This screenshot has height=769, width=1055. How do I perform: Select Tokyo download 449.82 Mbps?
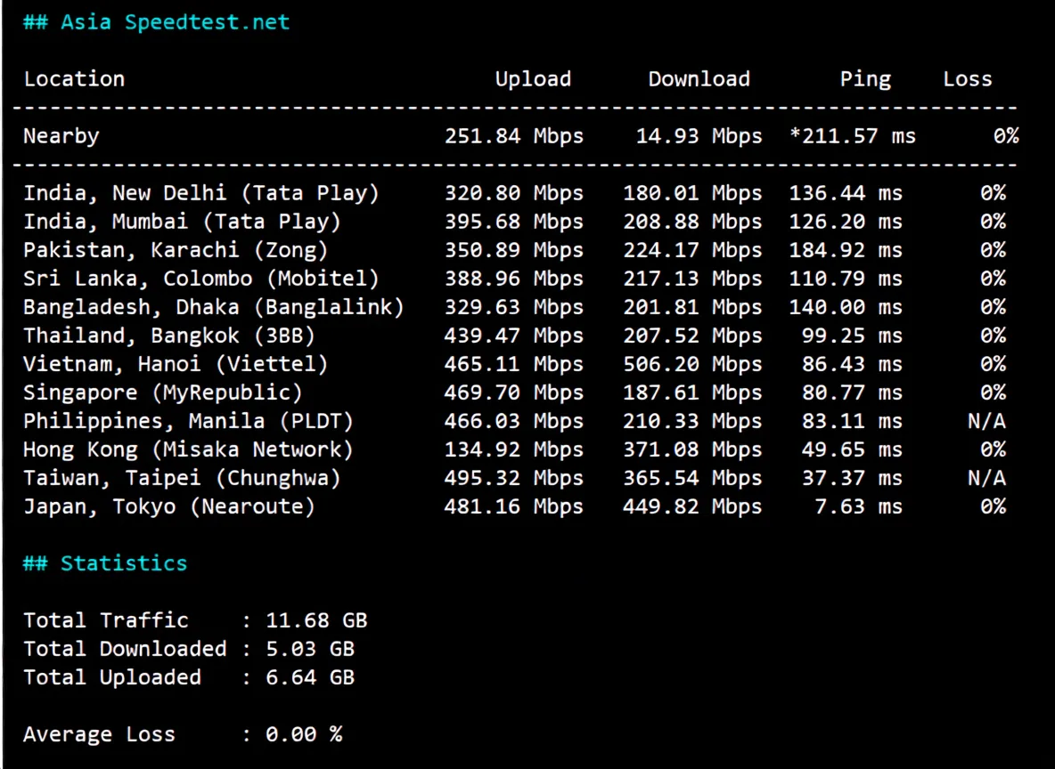coord(692,506)
